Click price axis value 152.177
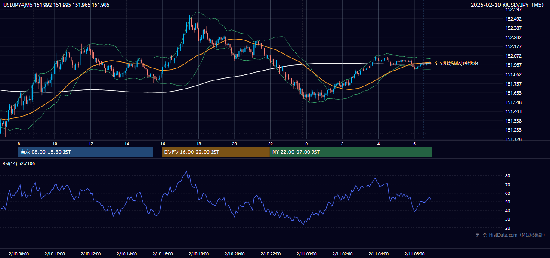The image size is (550, 258). click(514, 47)
